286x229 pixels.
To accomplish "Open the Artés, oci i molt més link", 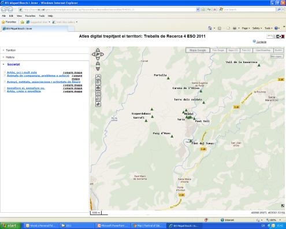I will (x=22, y=72).
